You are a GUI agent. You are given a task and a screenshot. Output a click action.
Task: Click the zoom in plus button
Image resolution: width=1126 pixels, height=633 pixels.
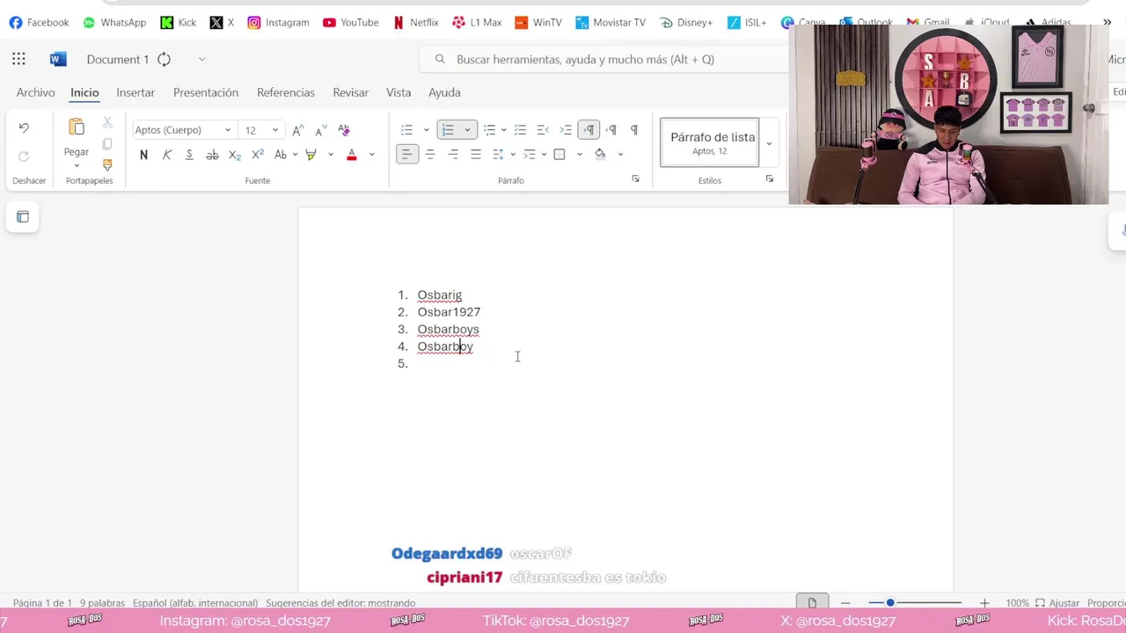click(x=984, y=603)
